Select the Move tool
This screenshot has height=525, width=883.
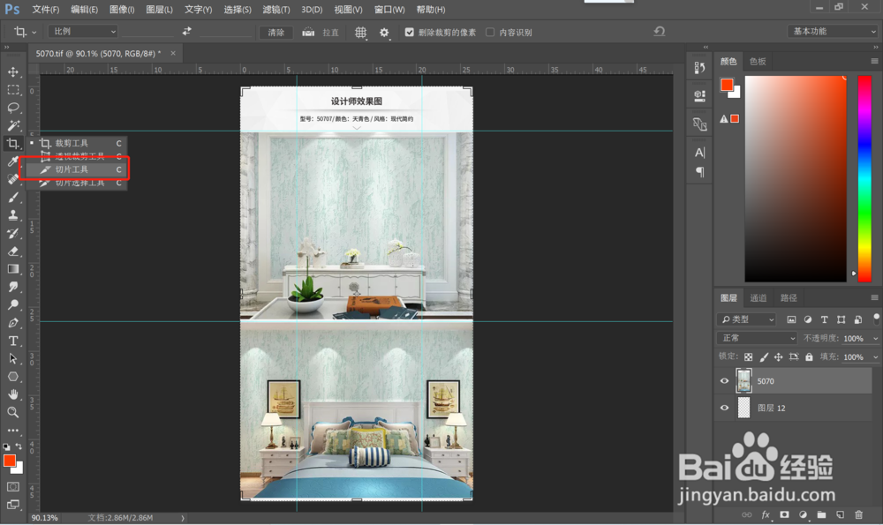point(13,72)
